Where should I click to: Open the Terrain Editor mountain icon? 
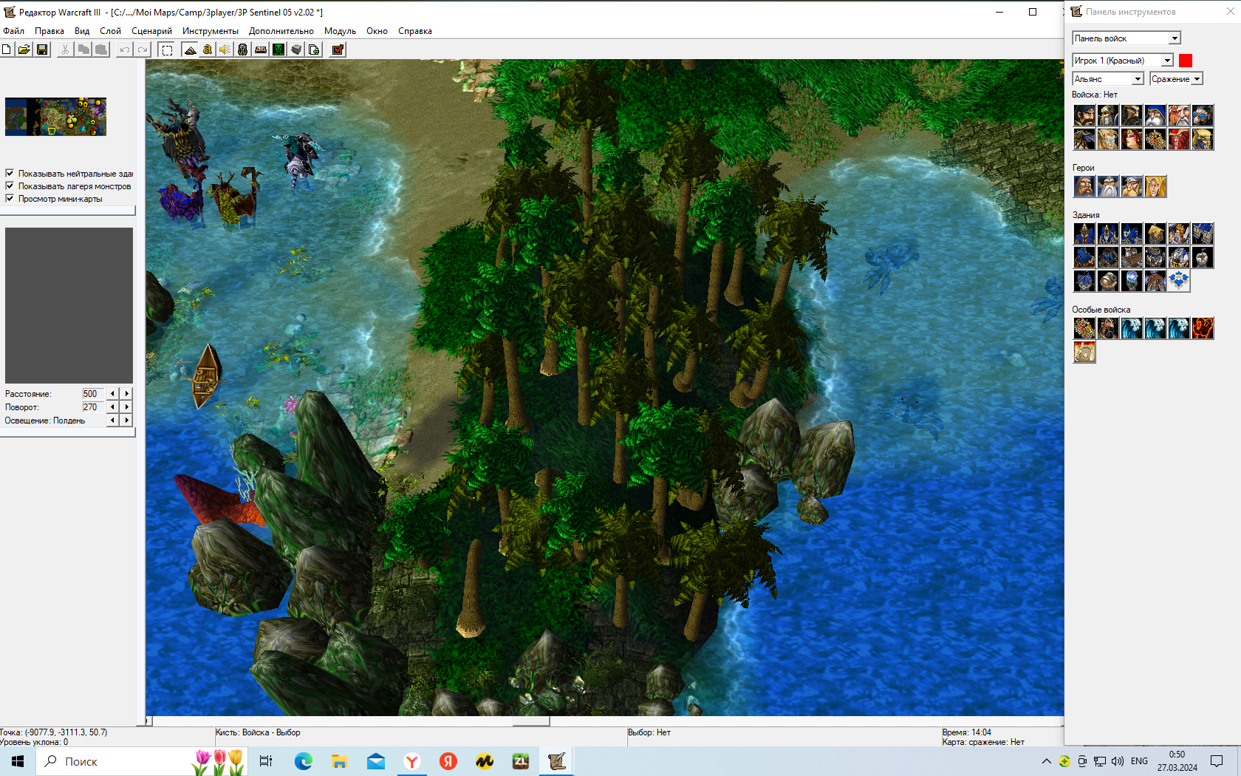click(190, 50)
